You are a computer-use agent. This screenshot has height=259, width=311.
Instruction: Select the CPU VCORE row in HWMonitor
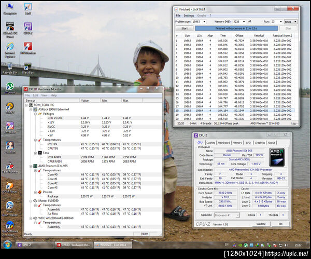(x=93, y=118)
